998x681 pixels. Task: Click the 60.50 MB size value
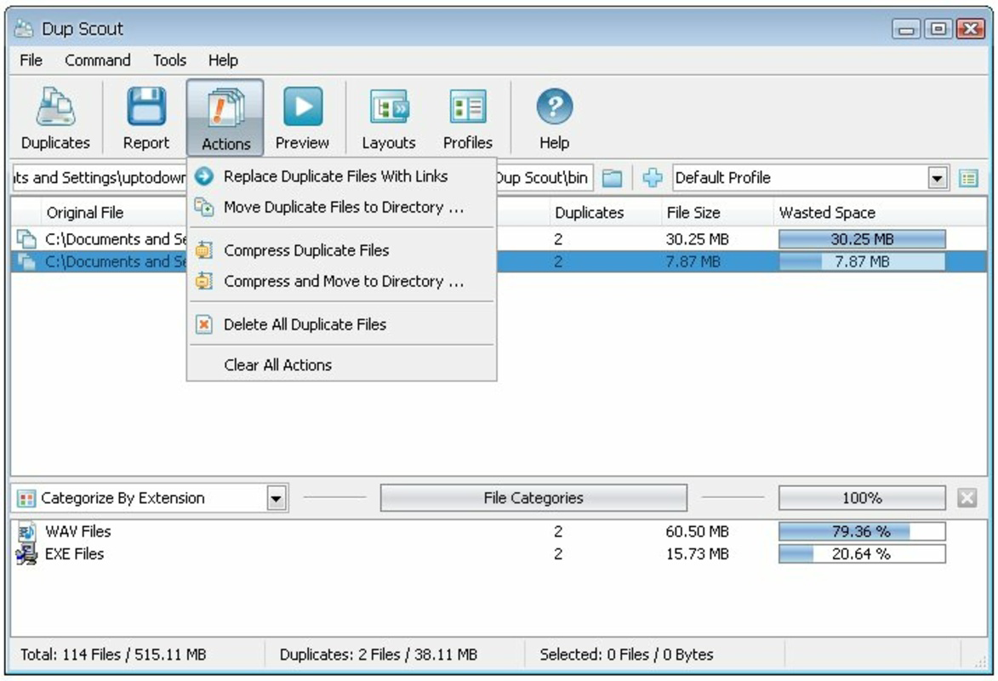click(697, 531)
